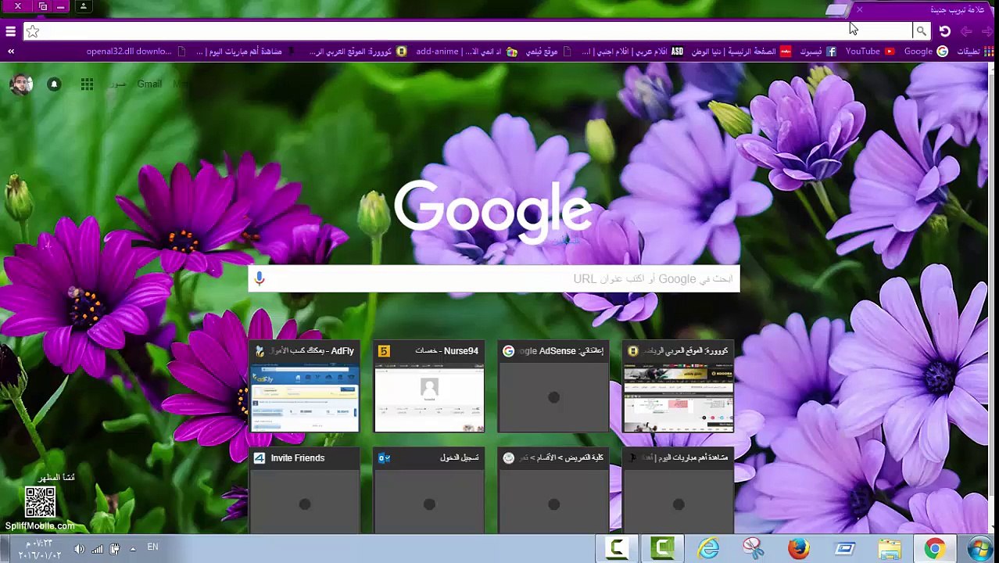999x563 pixels.
Task: Open Google notifications bell
Action: (x=54, y=84)
